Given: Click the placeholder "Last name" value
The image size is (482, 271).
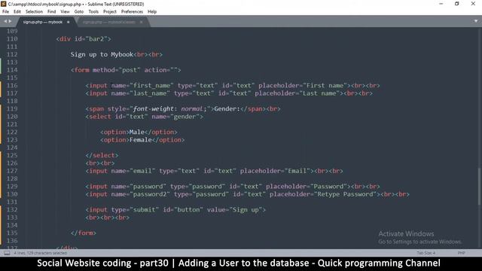Looking at the screenshot, I should [319, 93].
